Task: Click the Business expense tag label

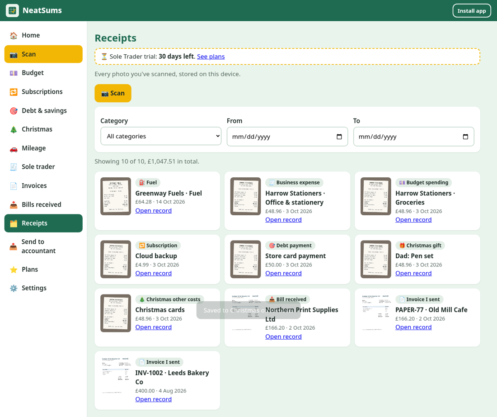Action: (295, 182)
